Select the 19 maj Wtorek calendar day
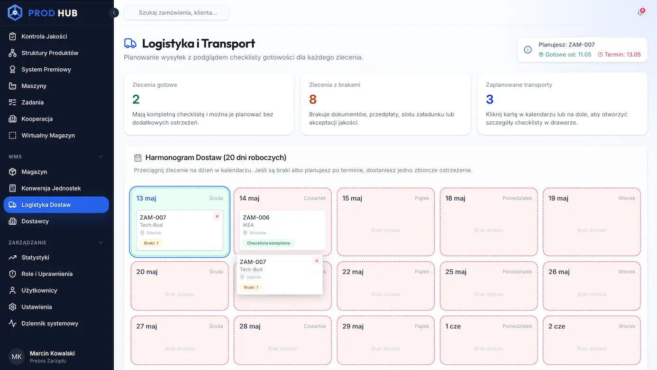Image resolution: width=657 pixels, height=370 pixels. click(592, 222)
